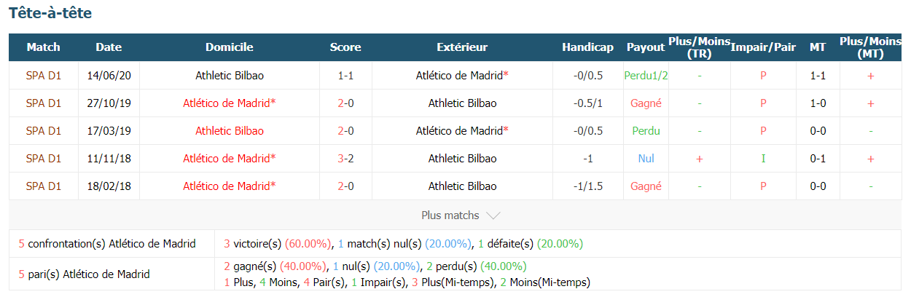Select the blue Nul payout result
Viewport: 911px width, 297px height.
point(646,158)
